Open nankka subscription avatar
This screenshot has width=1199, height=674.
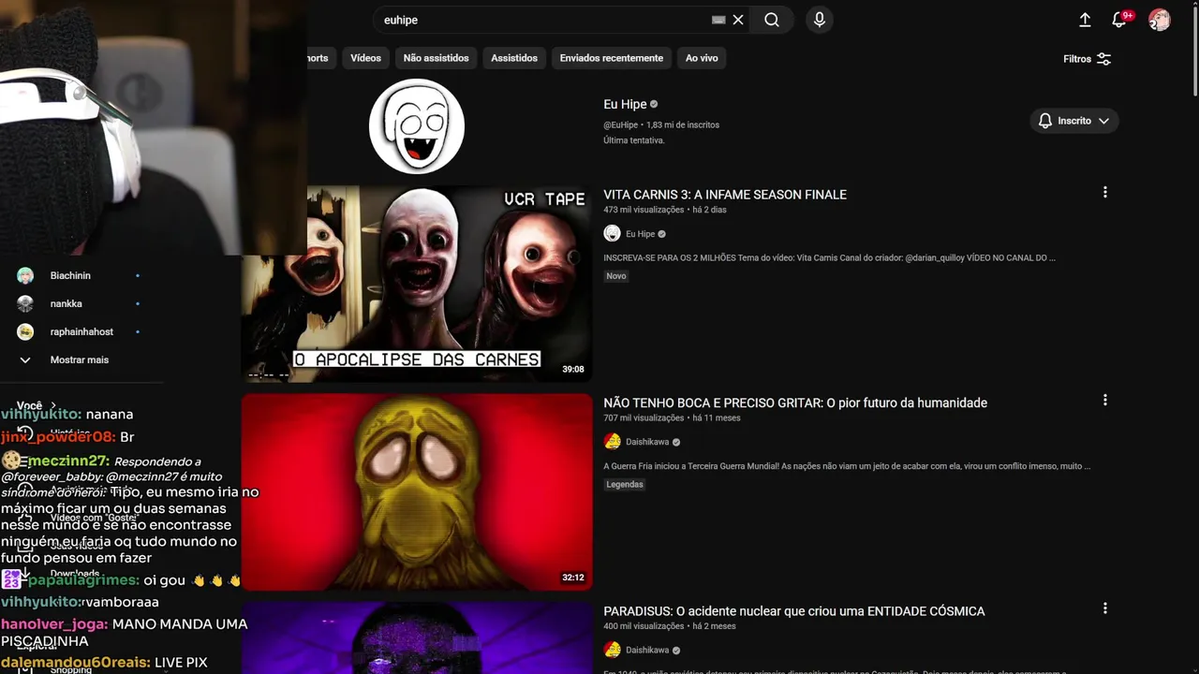[x=25, y=303]
